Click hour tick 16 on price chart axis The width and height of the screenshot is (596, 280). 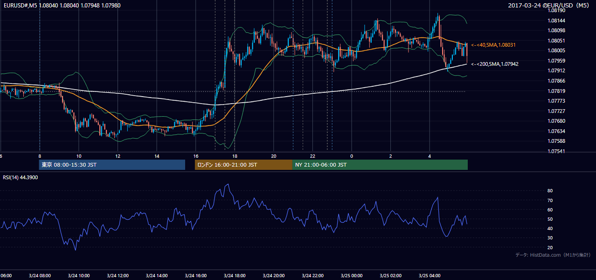tap(196, 156)
